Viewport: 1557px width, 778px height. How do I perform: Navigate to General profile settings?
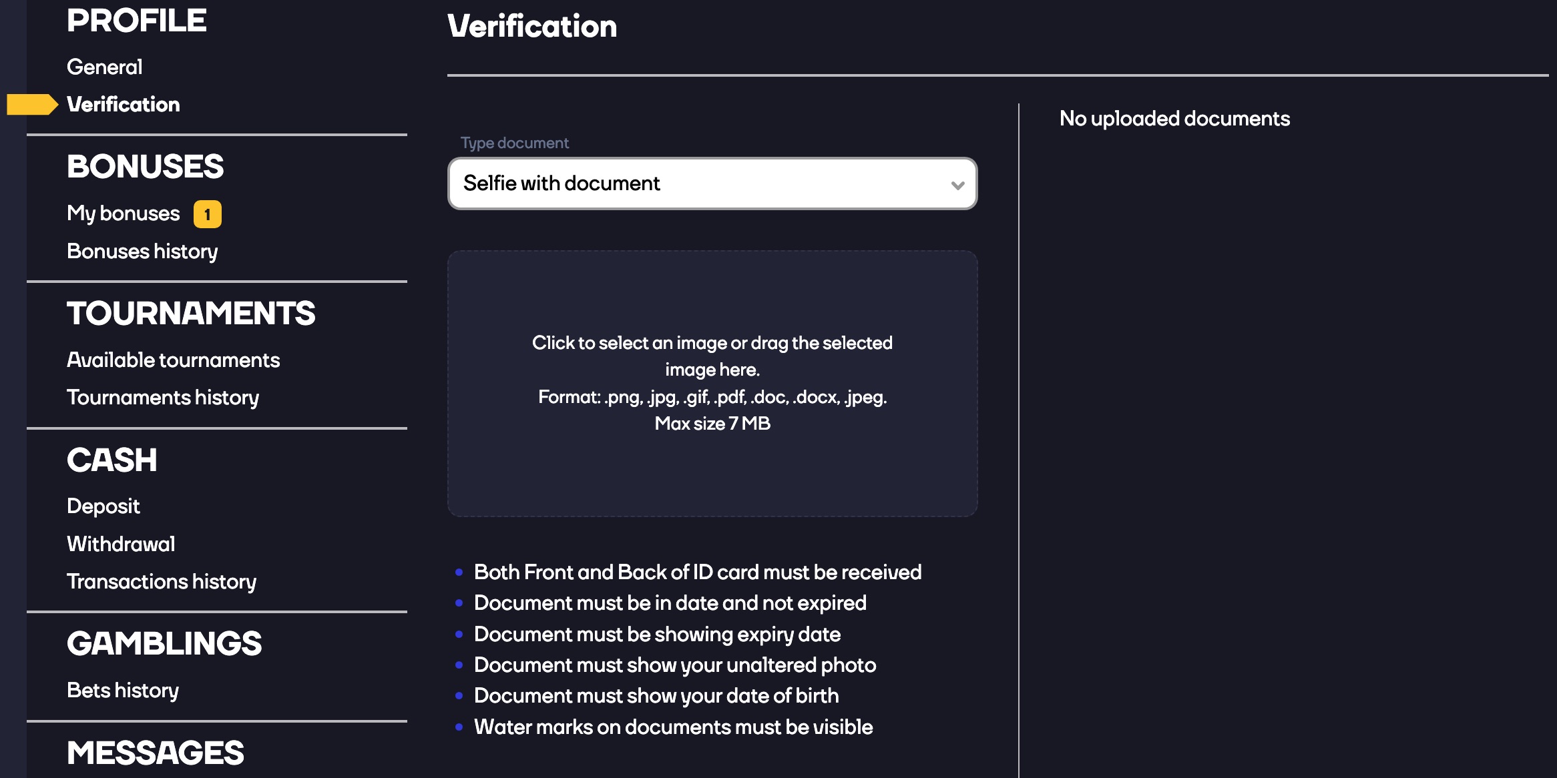click(104, 67)
